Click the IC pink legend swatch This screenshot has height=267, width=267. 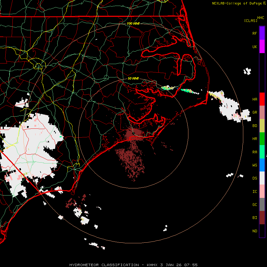[x=262, y=191]
